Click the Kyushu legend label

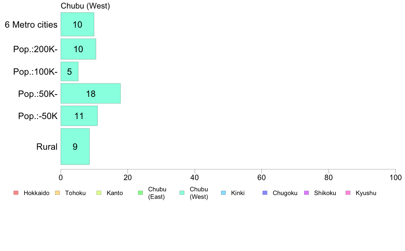point(366,193)
